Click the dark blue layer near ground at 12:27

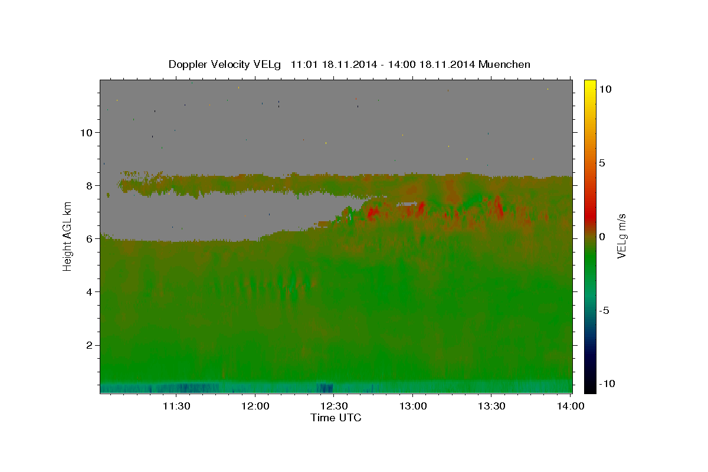(324, 387)
